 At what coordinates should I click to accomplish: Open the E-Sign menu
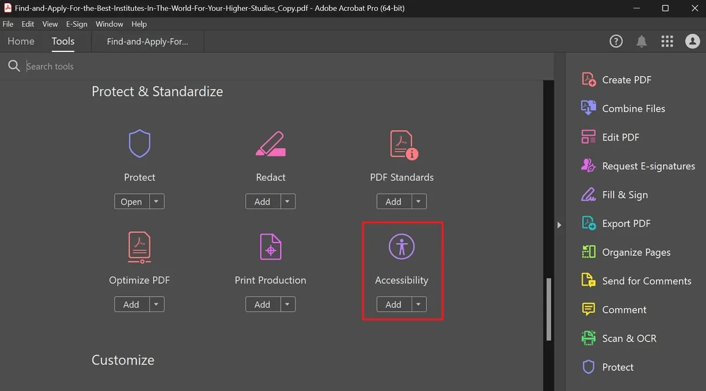point(77,24)
